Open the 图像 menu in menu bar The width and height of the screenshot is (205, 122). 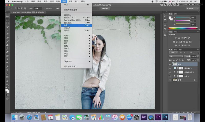(39, 2)
